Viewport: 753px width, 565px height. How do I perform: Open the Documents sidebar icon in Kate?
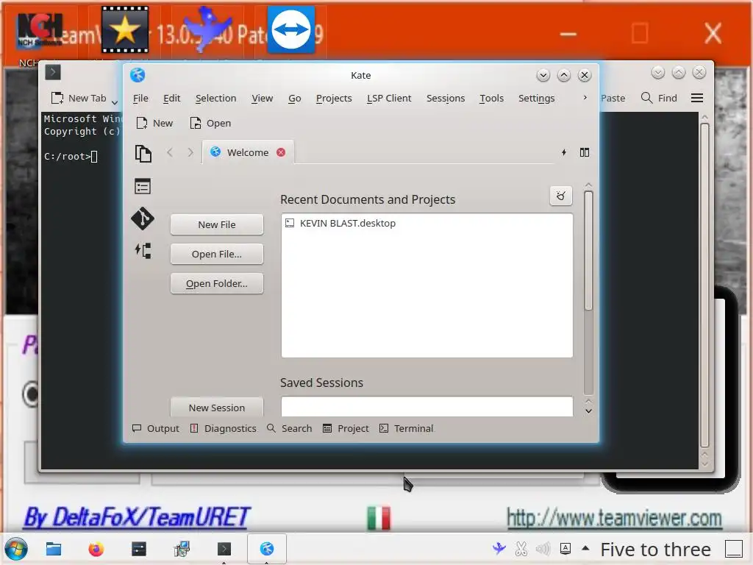click(x=143, y=154)
